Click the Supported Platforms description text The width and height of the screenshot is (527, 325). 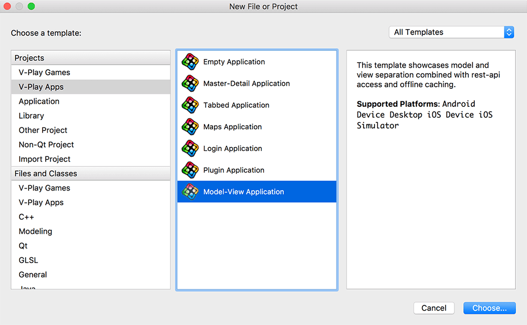coord(425,115)
